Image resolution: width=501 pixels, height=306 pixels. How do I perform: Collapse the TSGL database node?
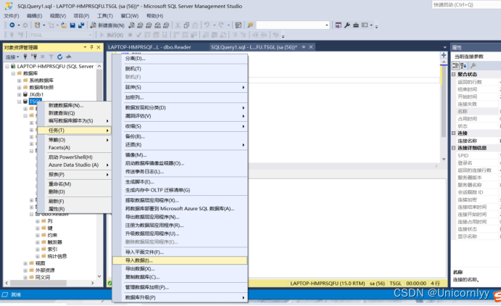(x=19, y=102)
